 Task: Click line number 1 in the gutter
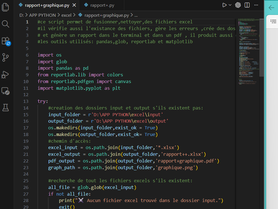[27, 22]
